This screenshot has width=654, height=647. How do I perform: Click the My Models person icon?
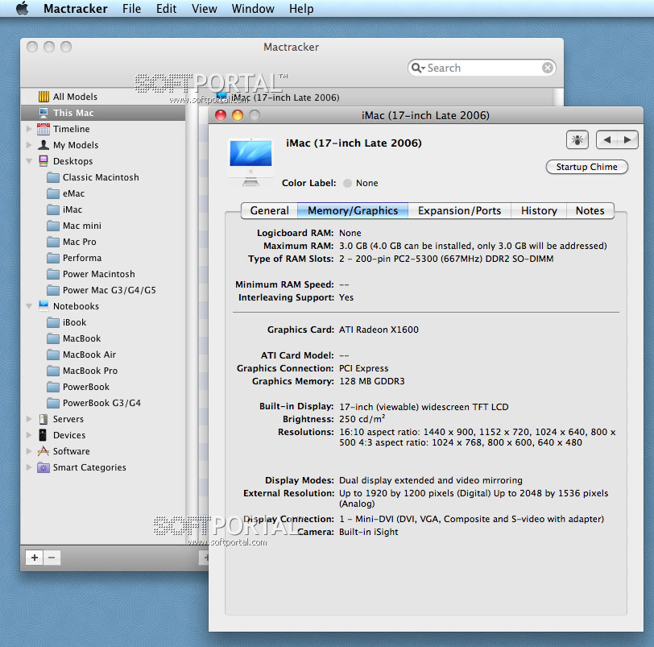pos(43,145)
